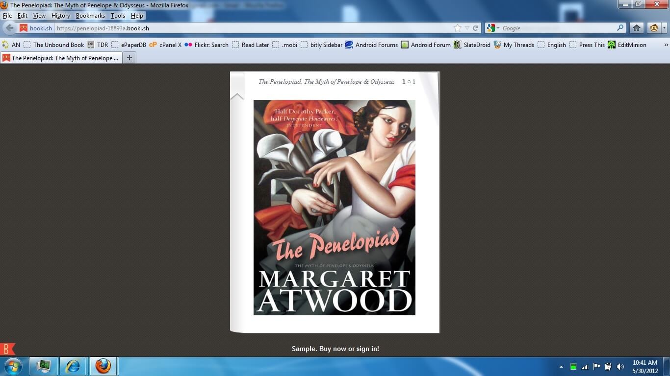This screenshot has width=670, height=376.
Task: Open the My Threads bookmark
Action: click(514, 45)
